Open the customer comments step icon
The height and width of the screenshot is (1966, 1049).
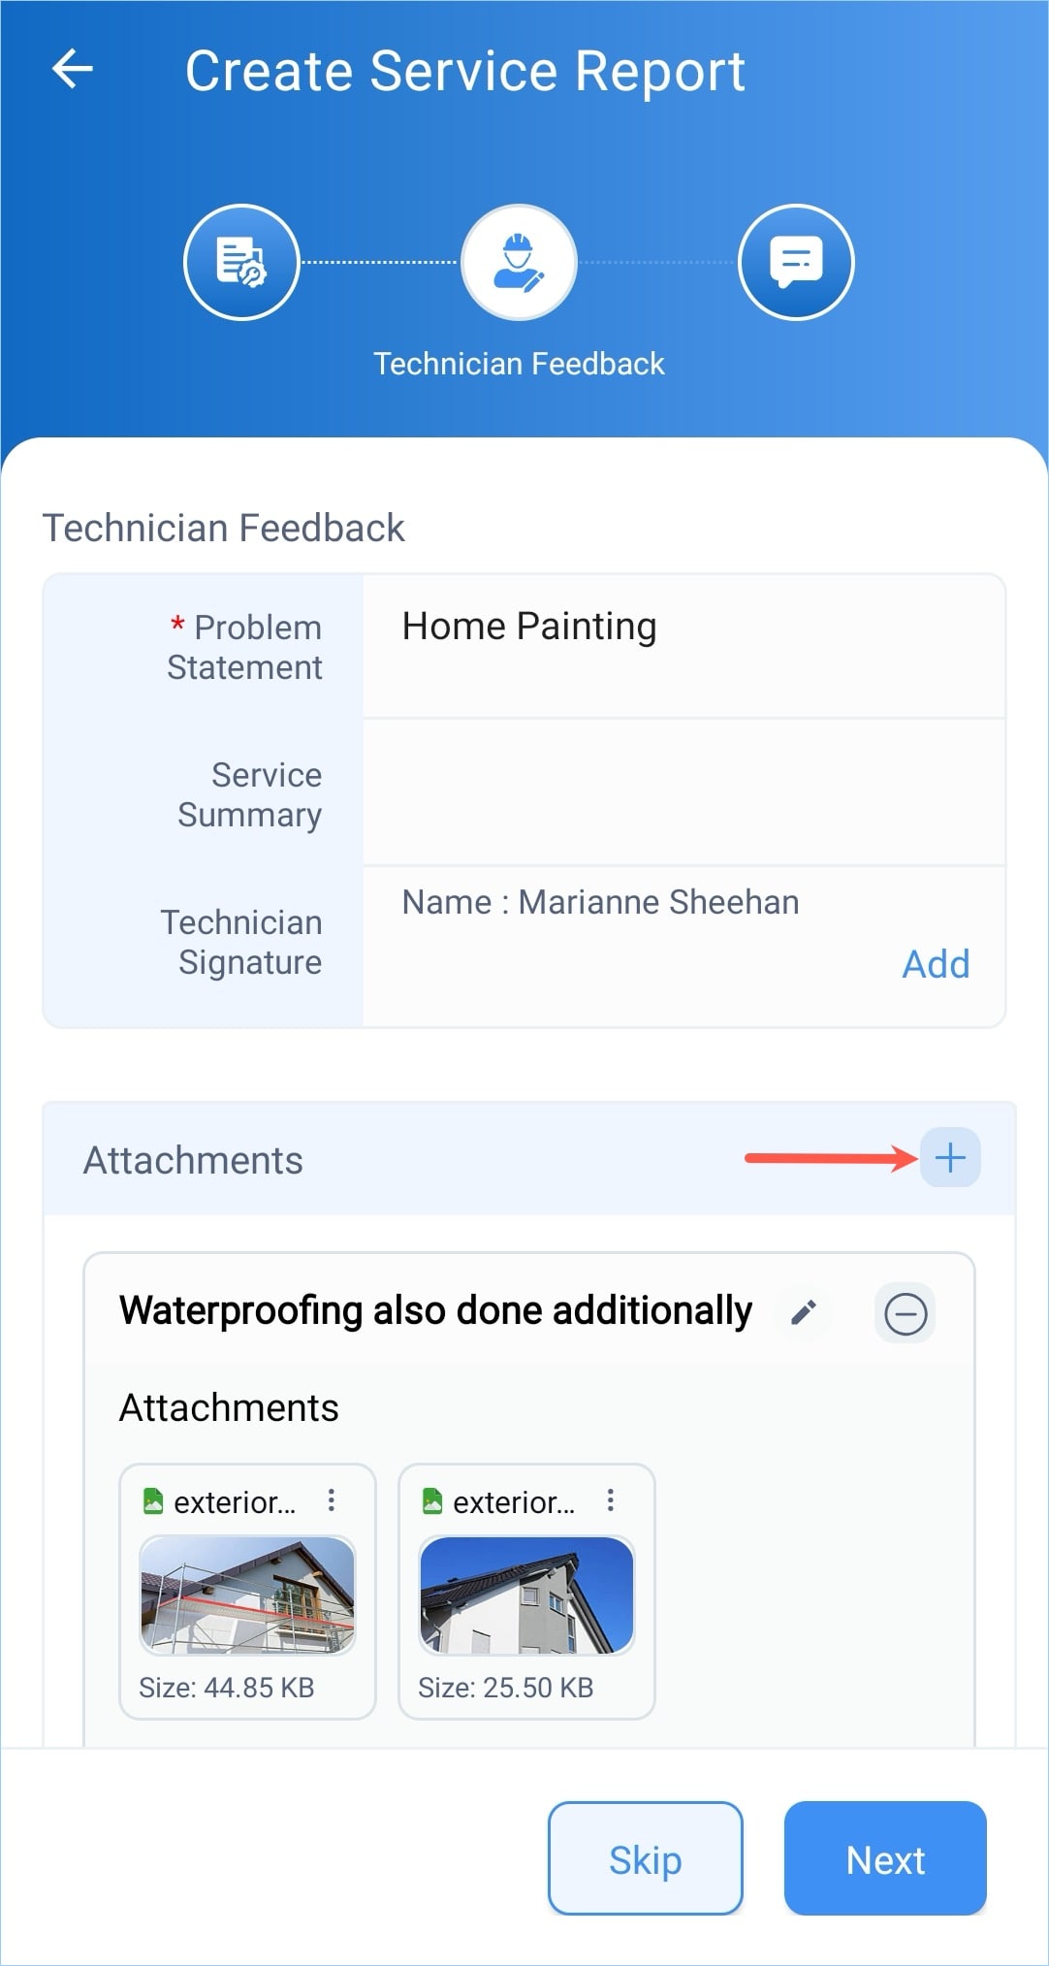[795, 262]
